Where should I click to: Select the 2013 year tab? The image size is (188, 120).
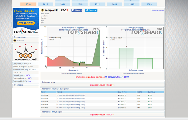point(80,4)
